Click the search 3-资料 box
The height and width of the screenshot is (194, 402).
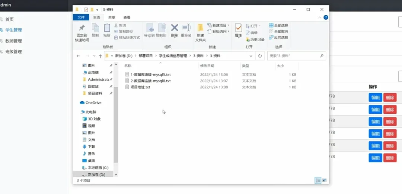click(296, 56)
